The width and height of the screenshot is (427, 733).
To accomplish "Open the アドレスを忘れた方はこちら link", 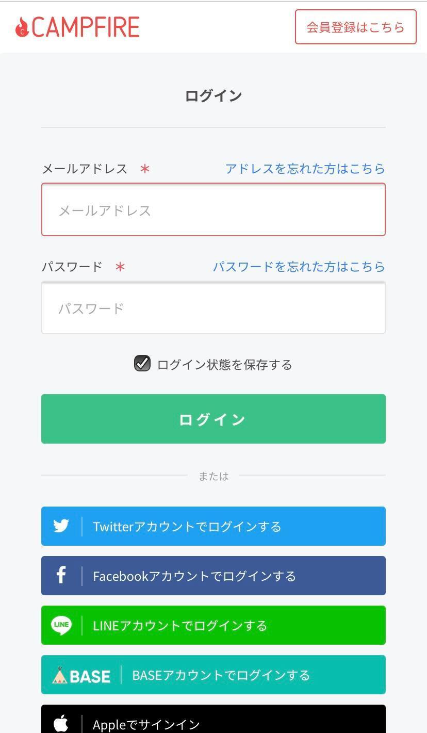I will tap(305, 169).
